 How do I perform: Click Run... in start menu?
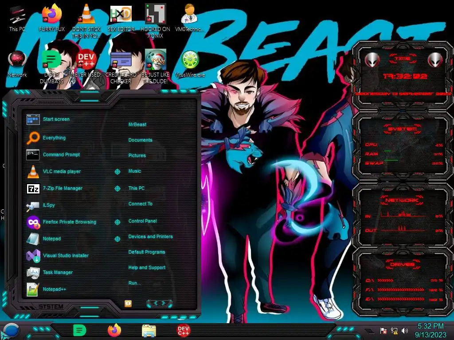point(134,283)
